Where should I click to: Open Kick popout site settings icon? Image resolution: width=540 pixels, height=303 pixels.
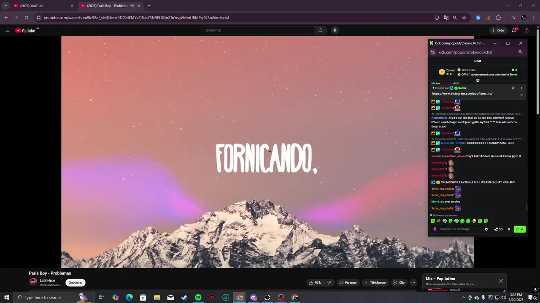(x=432, y=52)
